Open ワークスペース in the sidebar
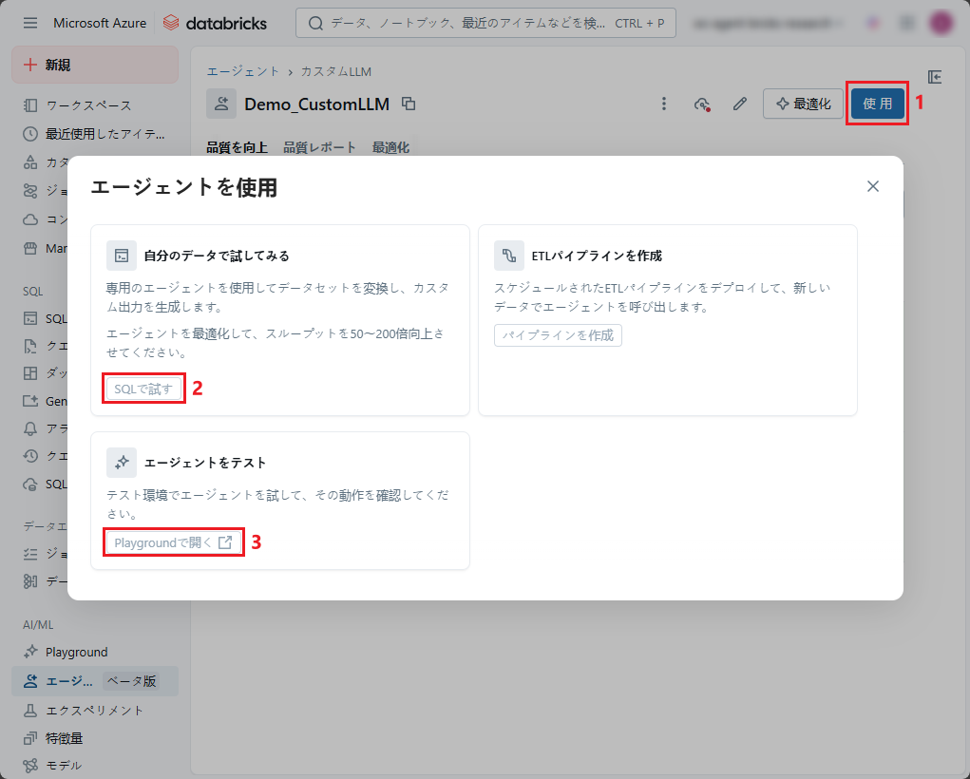 (x=88, y=105)
